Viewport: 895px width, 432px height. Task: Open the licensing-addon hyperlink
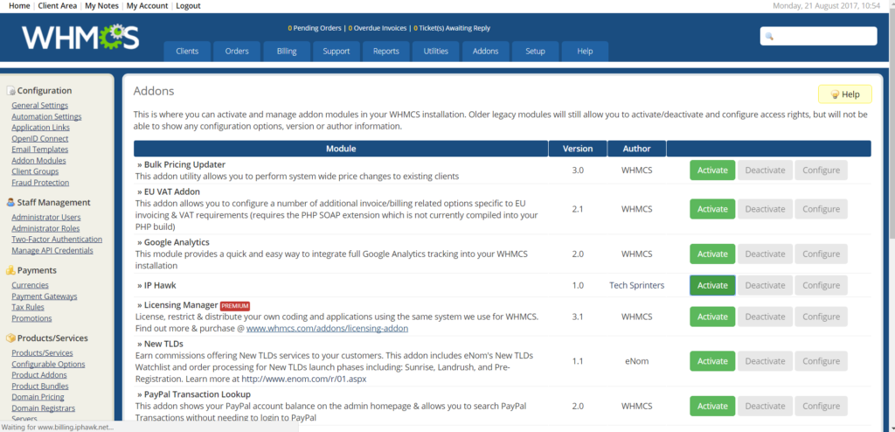pyautogui.click(x=327, y=329)
